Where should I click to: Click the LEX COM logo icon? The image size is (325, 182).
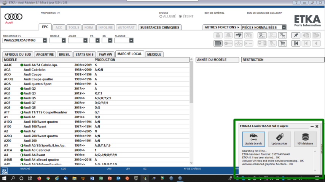(5, 171)
